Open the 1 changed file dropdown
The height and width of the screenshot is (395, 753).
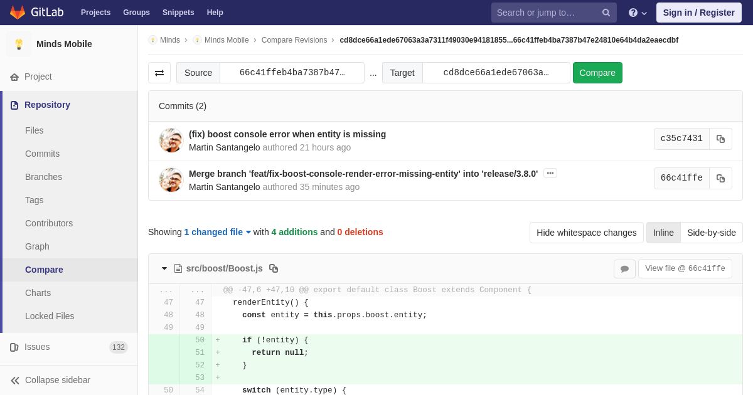217,232
